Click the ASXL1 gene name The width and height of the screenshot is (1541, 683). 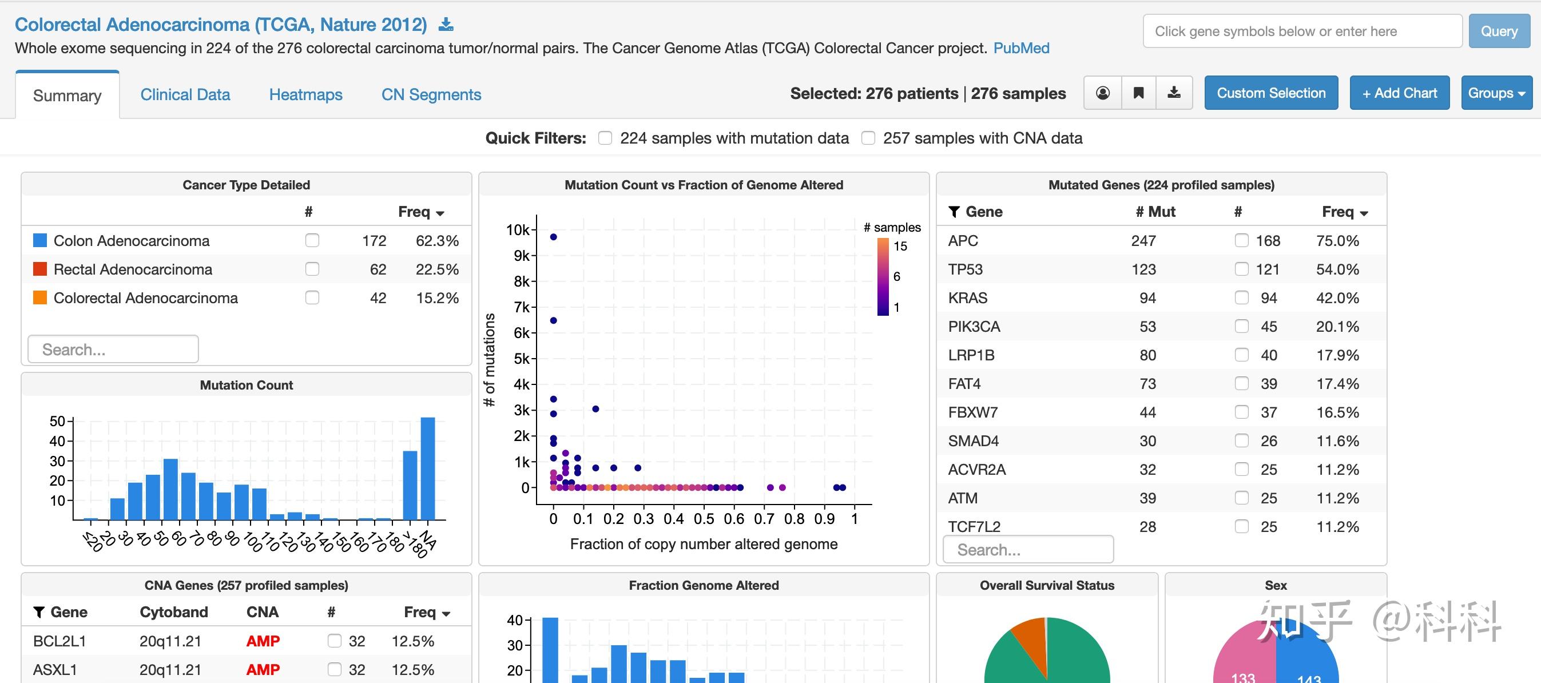click(55, 669)
